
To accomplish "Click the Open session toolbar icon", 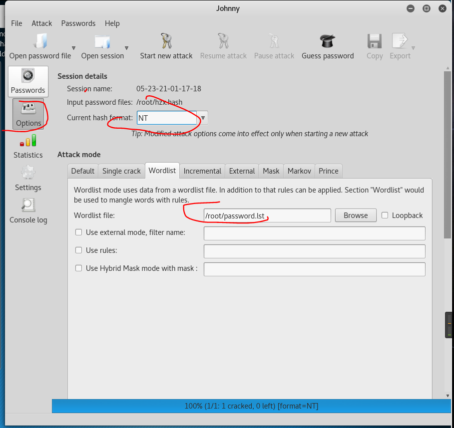I will (102, 42).
